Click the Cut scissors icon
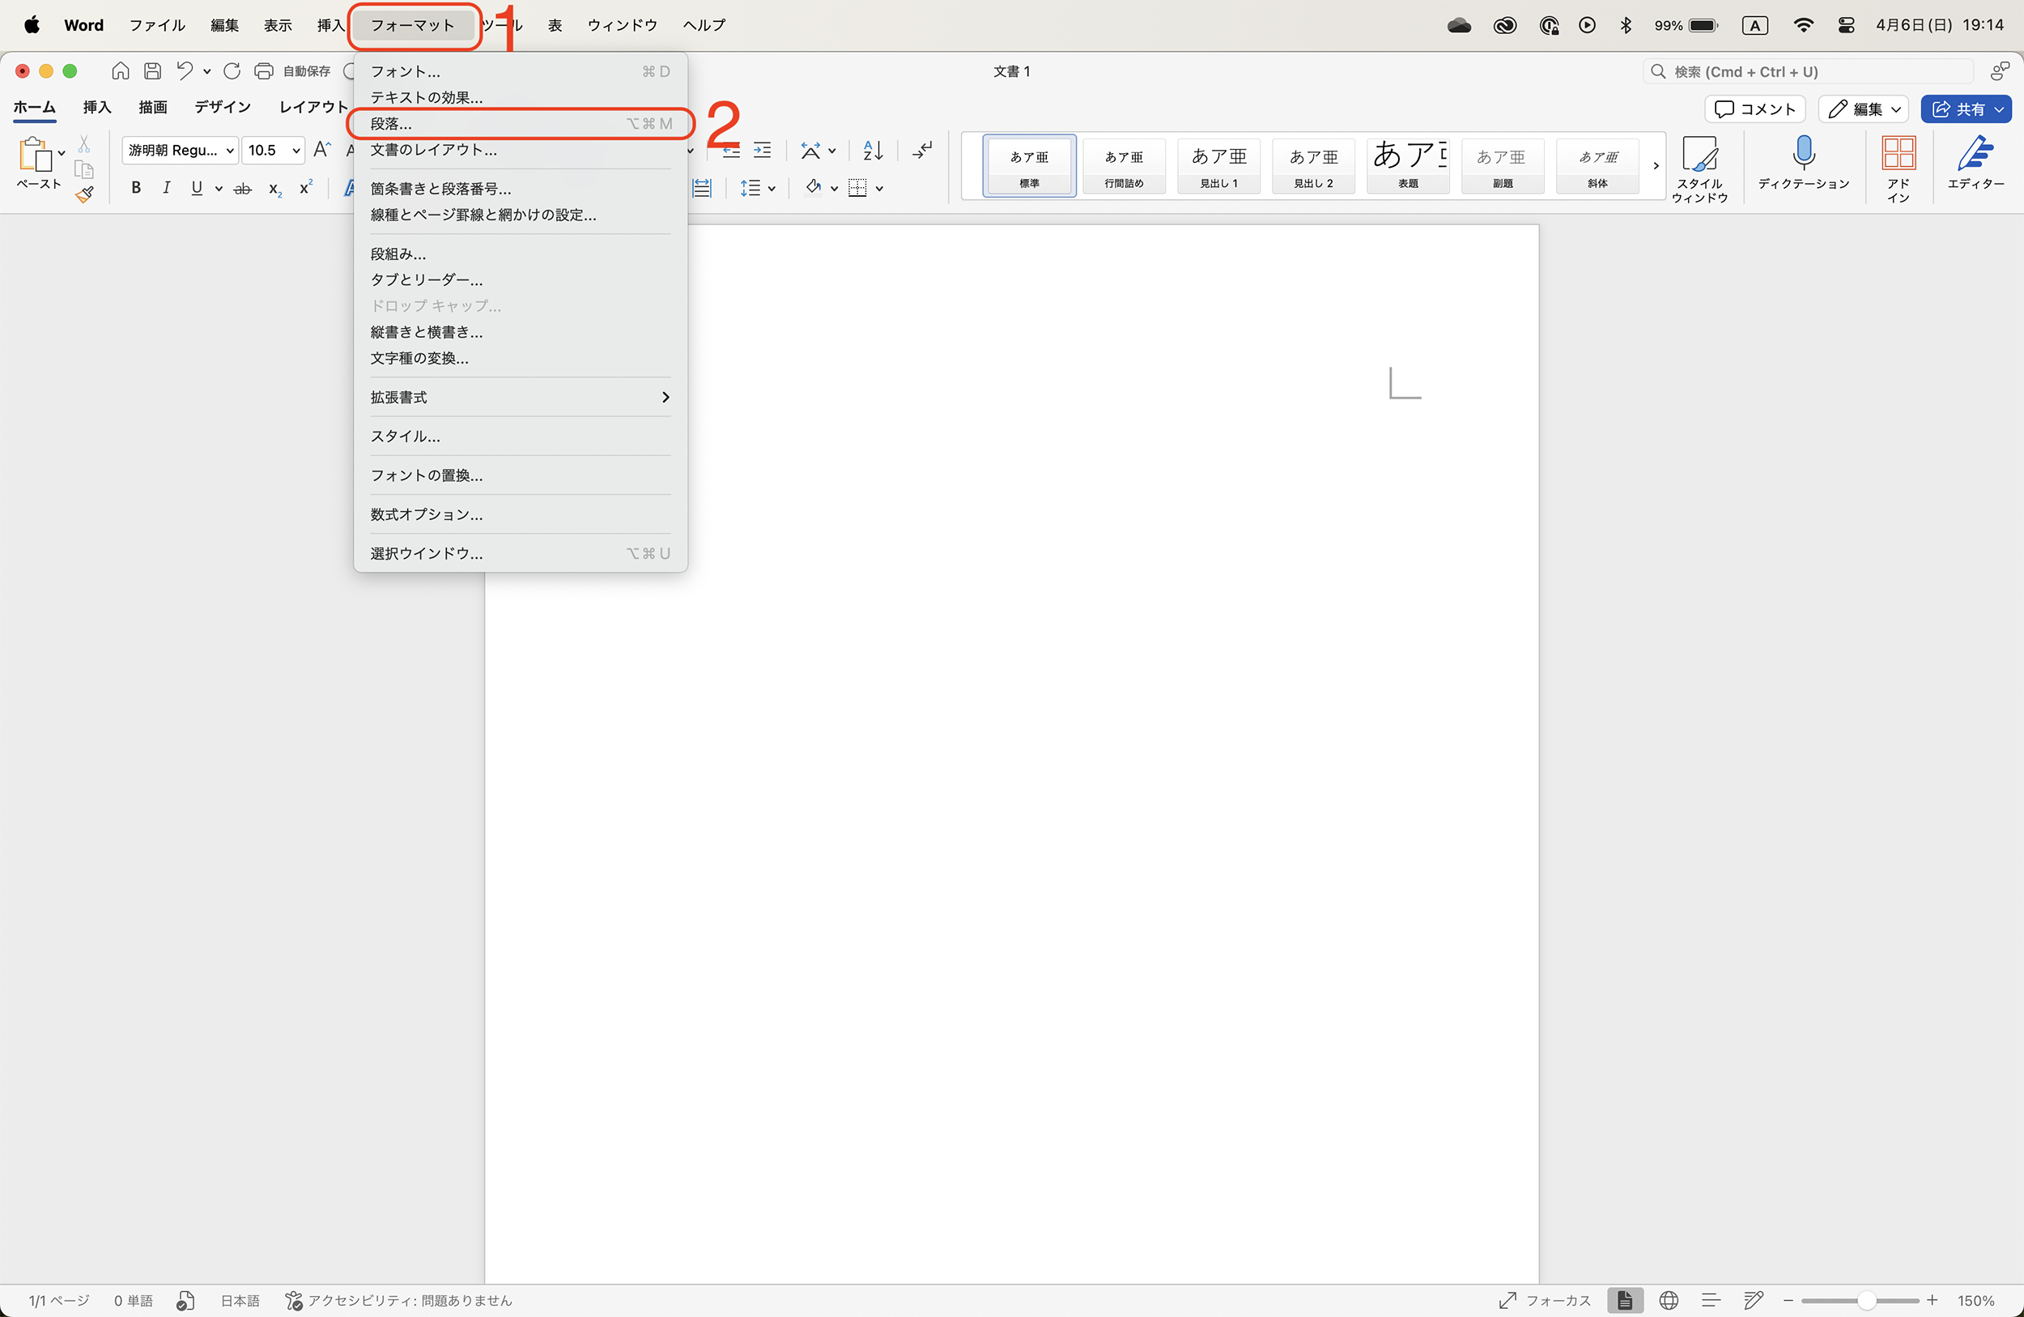 click(x=84, y=144)
